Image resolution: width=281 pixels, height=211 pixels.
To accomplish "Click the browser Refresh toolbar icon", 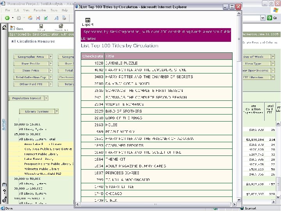I will tap(46, 18).
